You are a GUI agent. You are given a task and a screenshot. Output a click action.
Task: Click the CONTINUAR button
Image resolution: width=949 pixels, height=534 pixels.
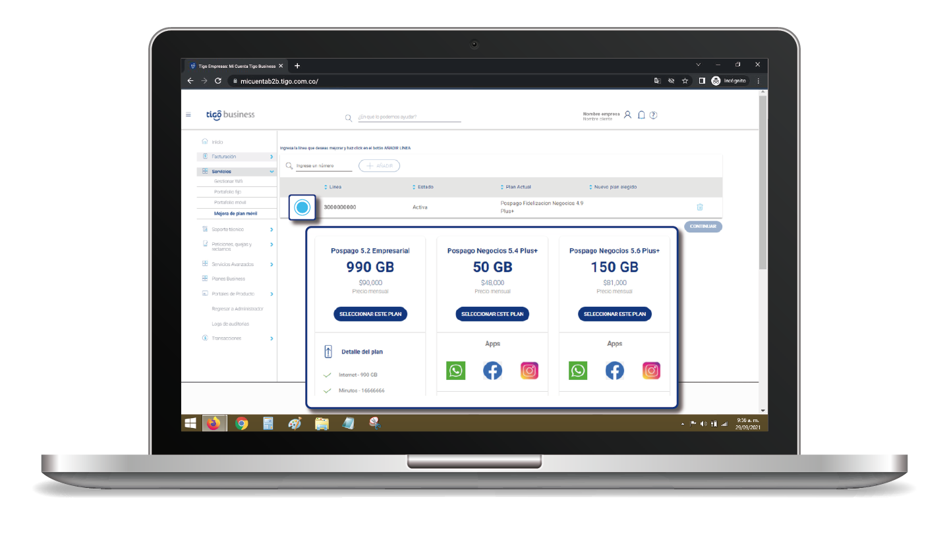[703, 227]
